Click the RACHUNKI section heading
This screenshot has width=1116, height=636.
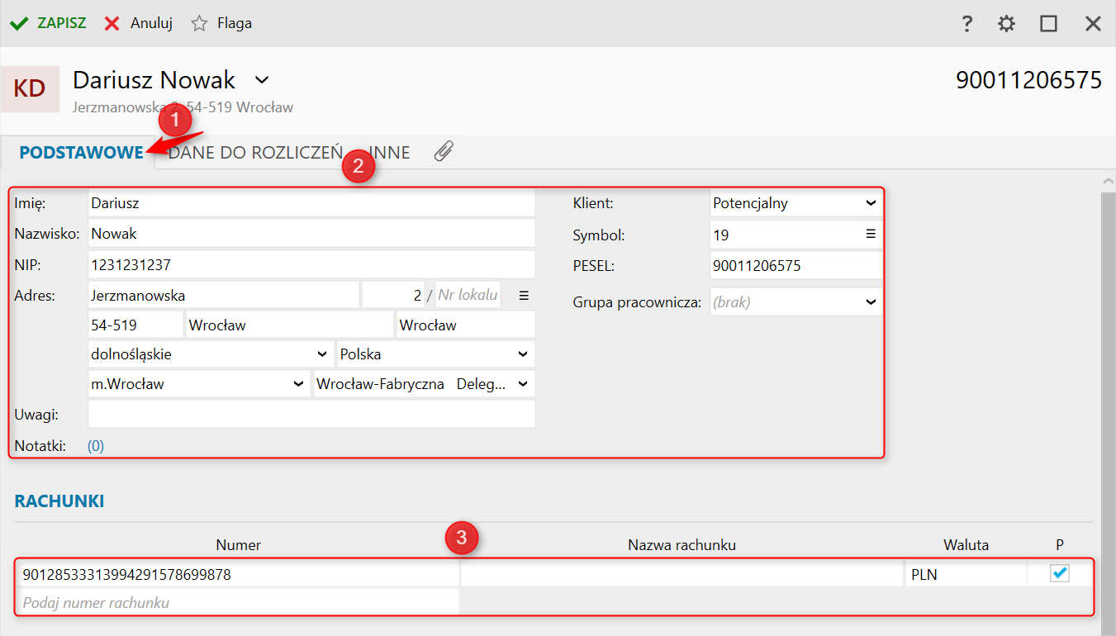click(59, 501)
